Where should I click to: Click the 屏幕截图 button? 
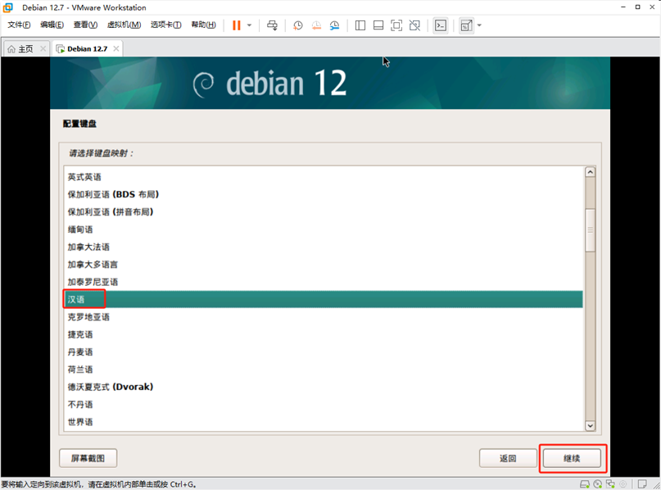(x=88, y=458)
